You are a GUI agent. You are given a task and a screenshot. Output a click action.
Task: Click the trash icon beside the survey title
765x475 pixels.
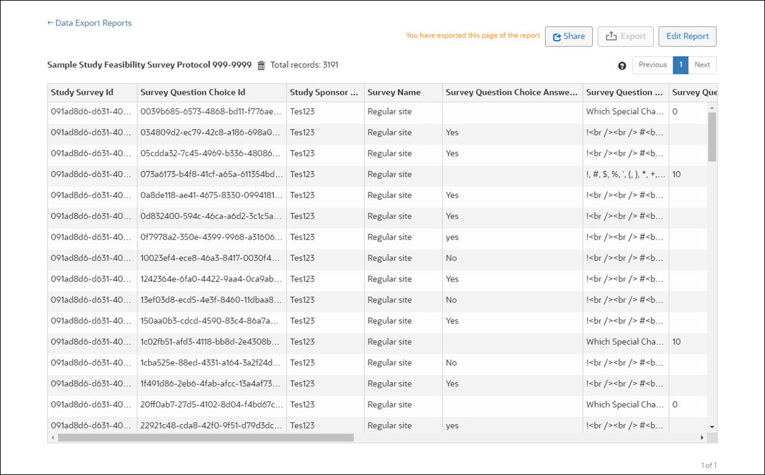pyautogui.click(x=261, y=64)
